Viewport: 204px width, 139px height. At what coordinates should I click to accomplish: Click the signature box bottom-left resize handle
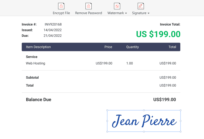coord(107,132)
